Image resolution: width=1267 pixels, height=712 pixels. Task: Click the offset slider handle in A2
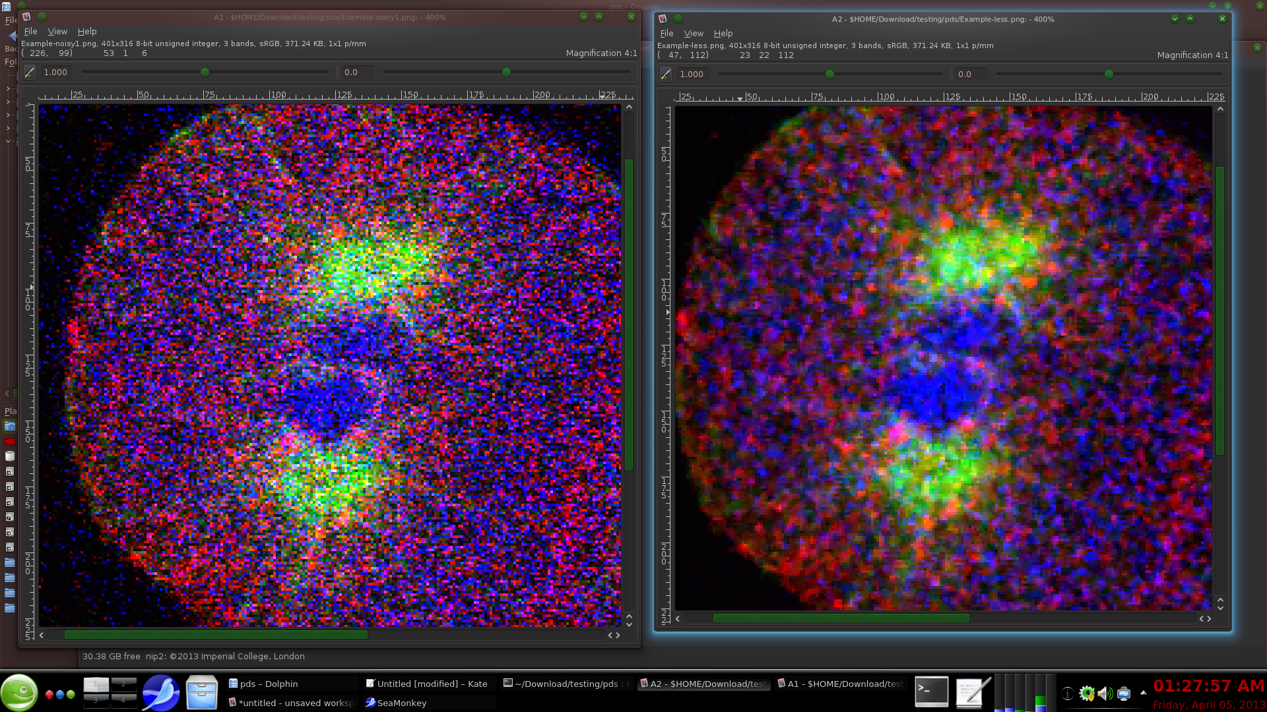coord(1109,74)
